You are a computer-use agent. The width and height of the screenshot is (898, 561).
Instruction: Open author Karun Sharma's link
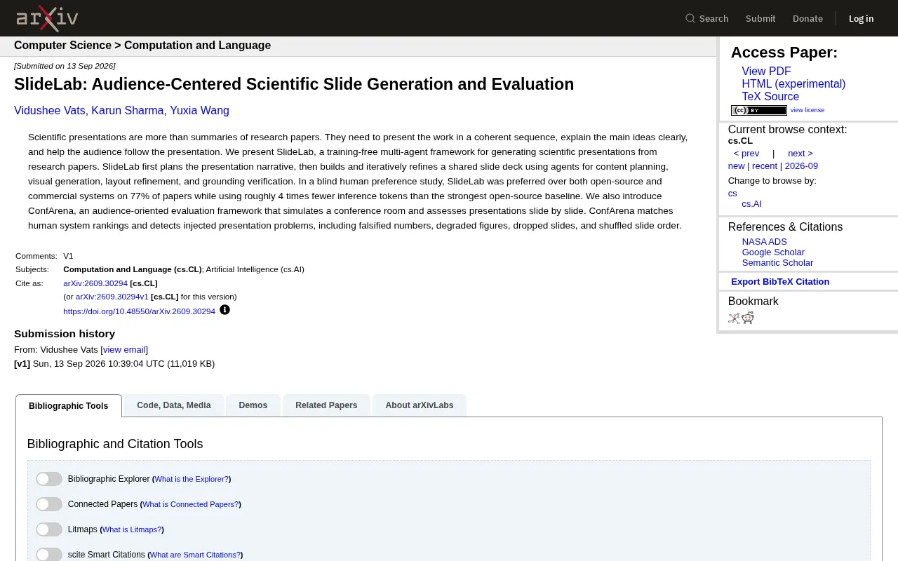[x=128, y=111]
